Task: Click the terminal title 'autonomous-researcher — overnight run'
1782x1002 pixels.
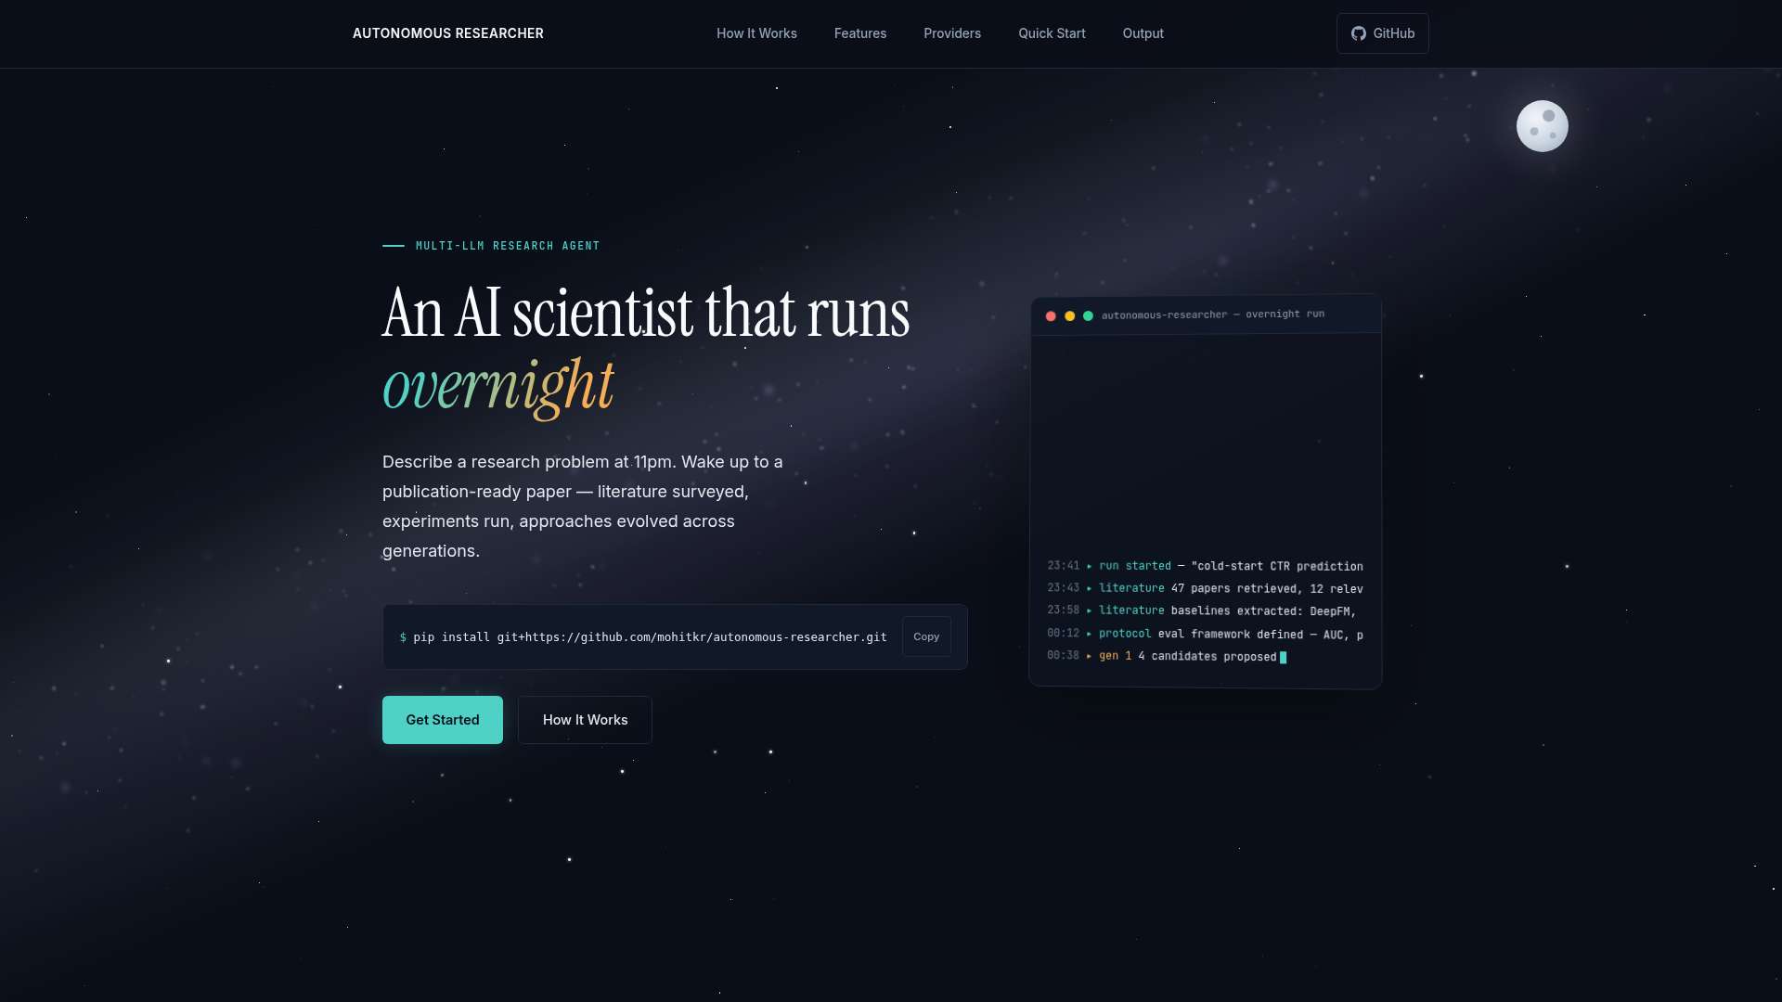Action: [1213, 315]
